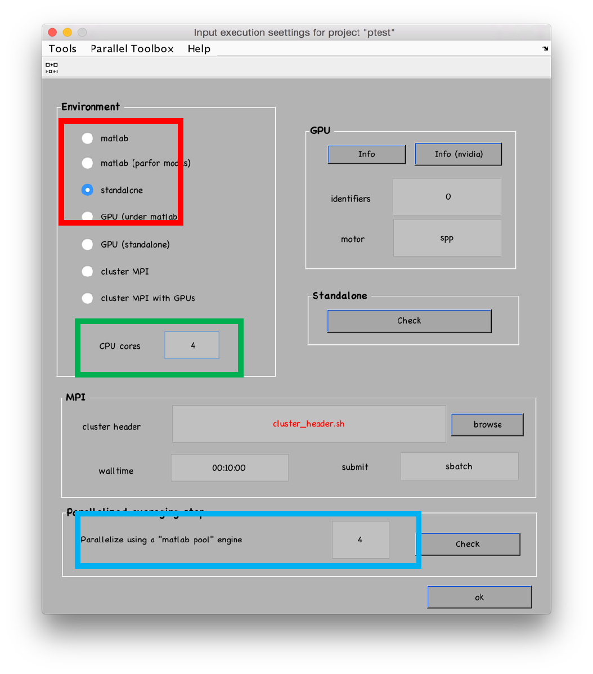Pick GPU (under matlab) environment
593x674 pixels.
(87, 217)
